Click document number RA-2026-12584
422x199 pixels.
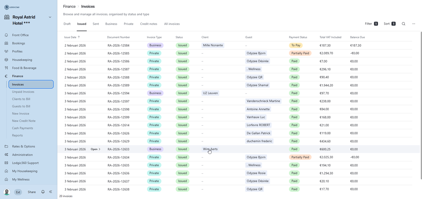click(118, 46)
